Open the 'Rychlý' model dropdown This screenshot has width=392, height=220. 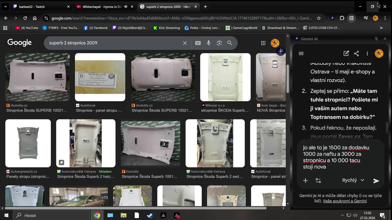pos(353,180)
